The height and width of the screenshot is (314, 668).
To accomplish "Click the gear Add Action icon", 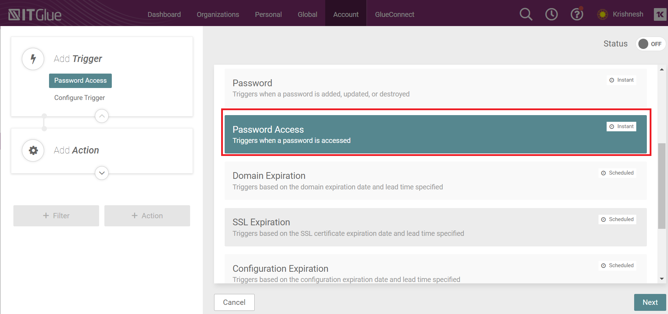I will tap(33, 150).
